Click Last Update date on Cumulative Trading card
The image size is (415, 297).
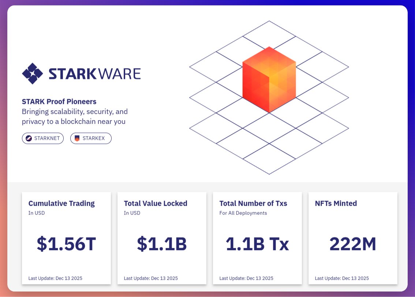point(55,278)
